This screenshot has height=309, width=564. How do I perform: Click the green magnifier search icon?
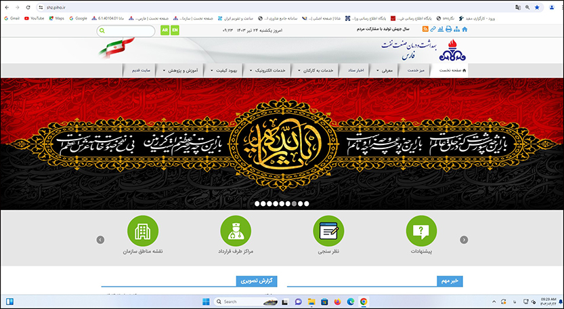tap(102, 30)
